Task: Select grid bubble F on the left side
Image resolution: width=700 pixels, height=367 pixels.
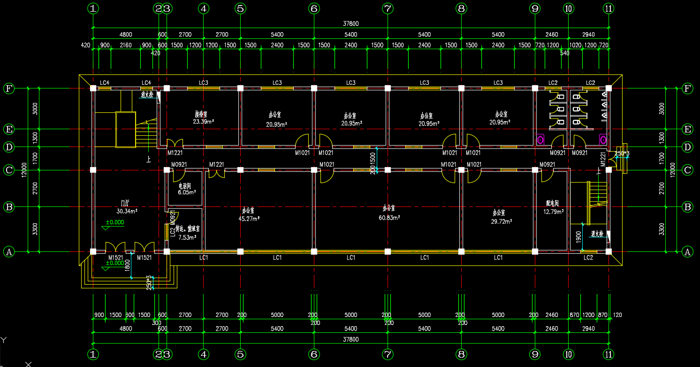Action: point(8,88)
